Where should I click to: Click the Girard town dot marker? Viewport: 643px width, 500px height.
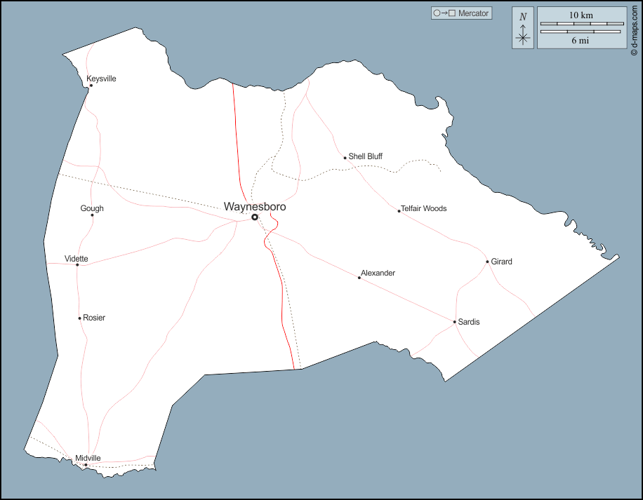tap(487, 262)
